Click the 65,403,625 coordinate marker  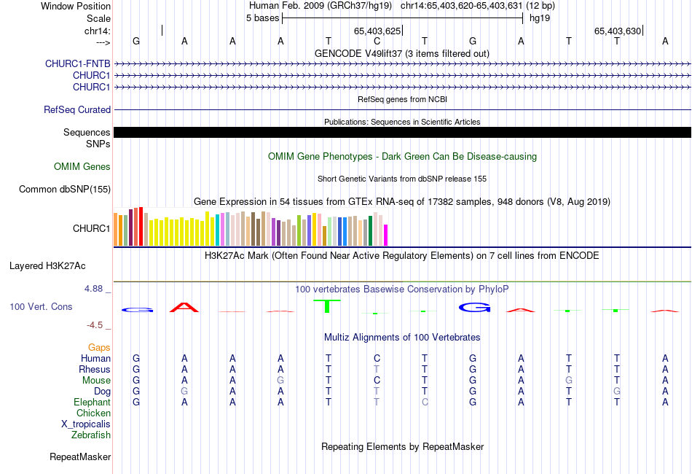tap(377, 31)
